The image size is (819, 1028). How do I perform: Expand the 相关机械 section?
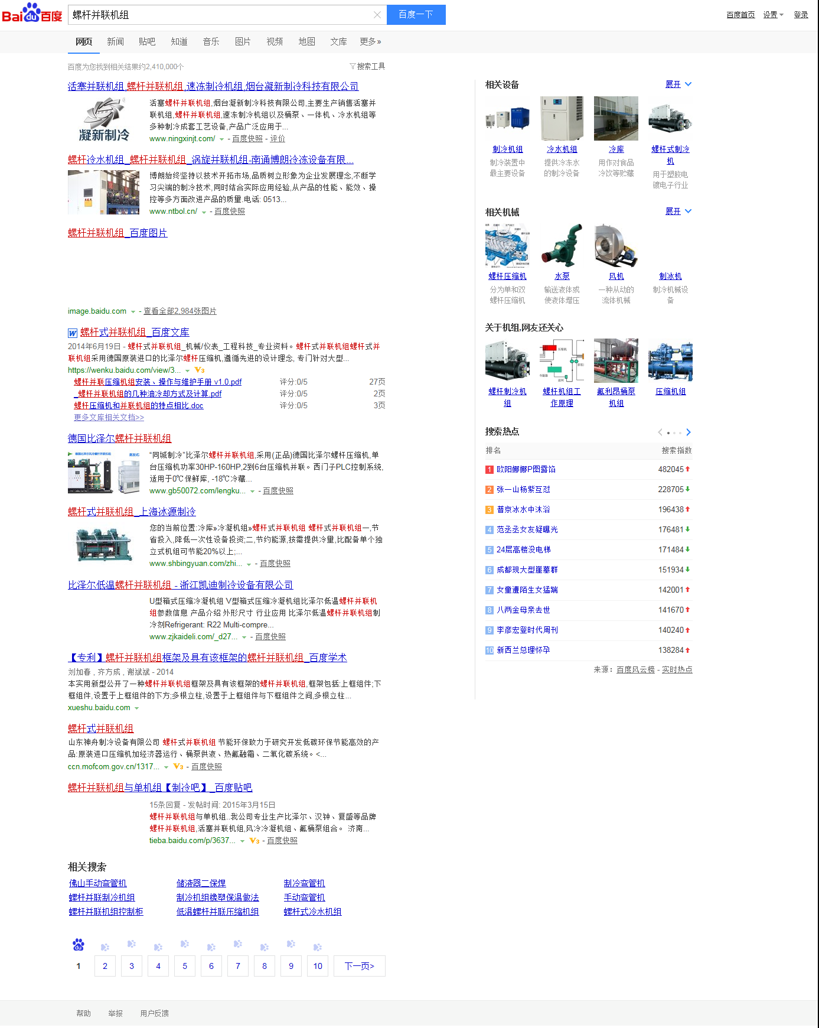pos(678,212)
